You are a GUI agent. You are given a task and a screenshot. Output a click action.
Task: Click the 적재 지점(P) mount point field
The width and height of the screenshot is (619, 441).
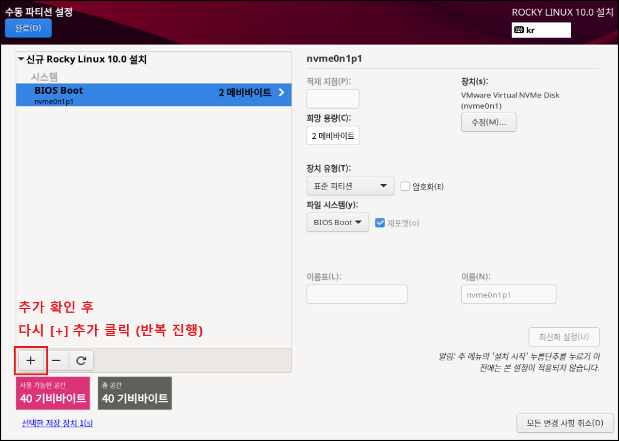click(x=333, y=99)
